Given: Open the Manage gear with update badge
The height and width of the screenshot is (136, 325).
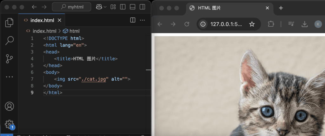Looking at the screenshot, I should point(10,124).
